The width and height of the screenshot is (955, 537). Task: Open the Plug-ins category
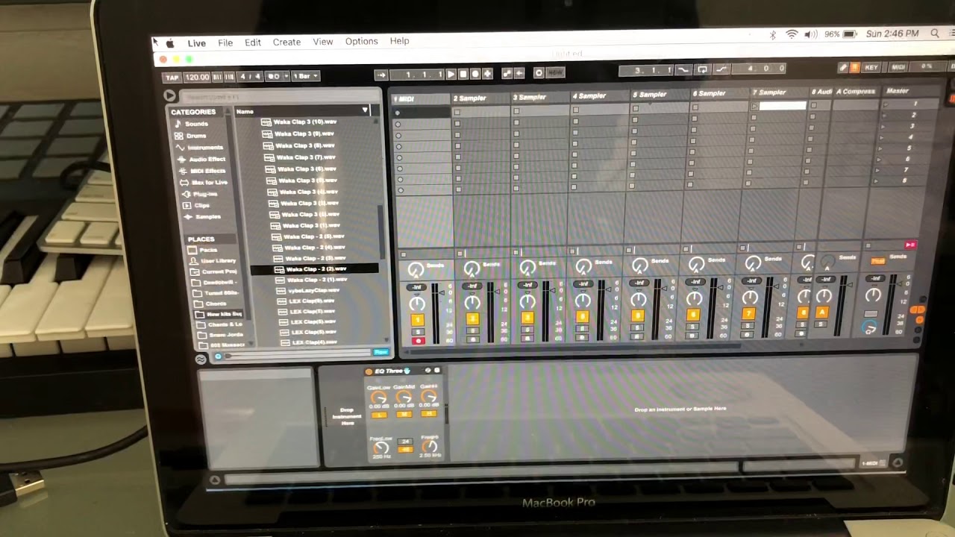(201, 194)
